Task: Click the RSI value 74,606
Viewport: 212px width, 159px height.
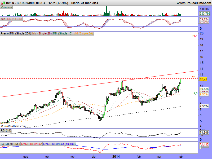Action: [204, 133]
